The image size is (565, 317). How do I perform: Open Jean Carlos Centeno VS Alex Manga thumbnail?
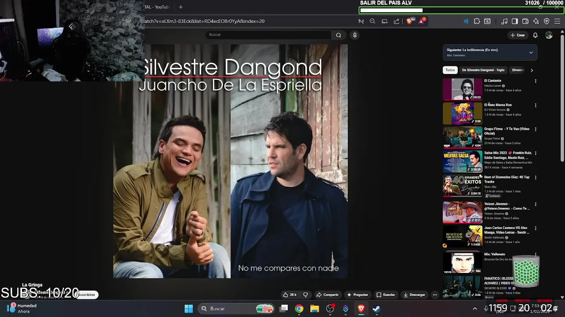[463, 236]
